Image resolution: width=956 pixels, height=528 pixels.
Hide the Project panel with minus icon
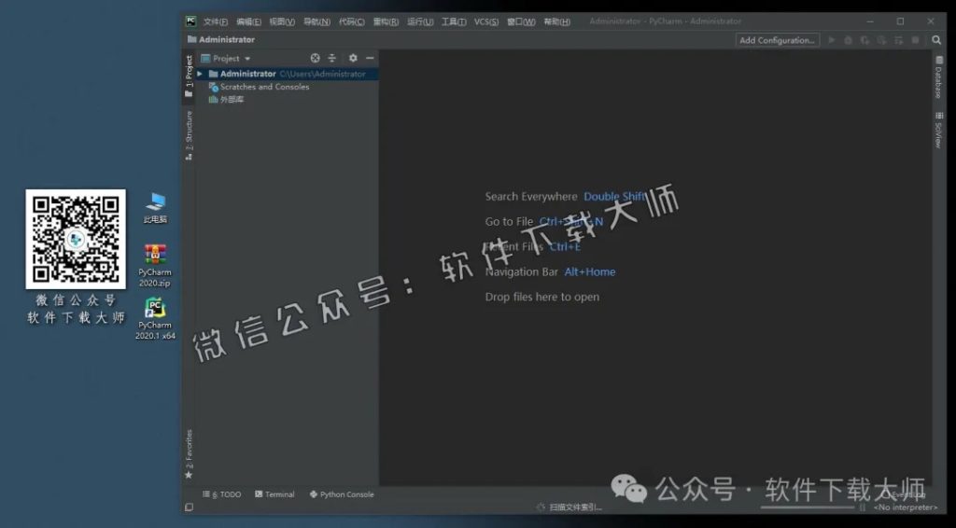[x=370, y=58]
